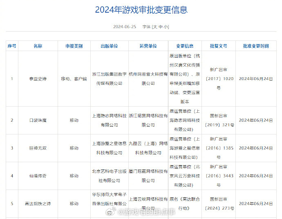Click 移动 in the 狂神无双 row
Image resolution: width=282 pixels, height=219 pixels.
click(74, 148)
